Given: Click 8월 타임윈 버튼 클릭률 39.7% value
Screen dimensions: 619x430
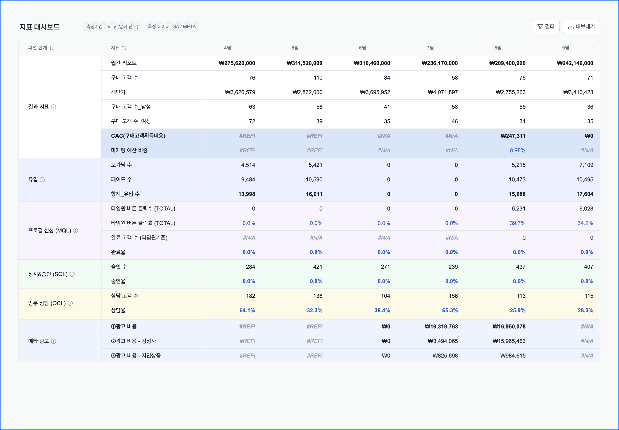Looking at the screenshot, I should (x=517, y=223).
